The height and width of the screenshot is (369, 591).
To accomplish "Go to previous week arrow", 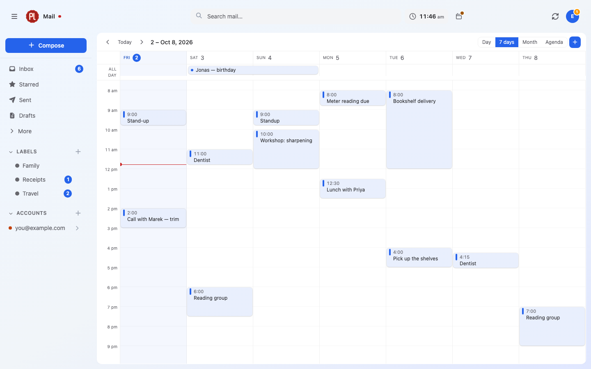I will (108, 42).
